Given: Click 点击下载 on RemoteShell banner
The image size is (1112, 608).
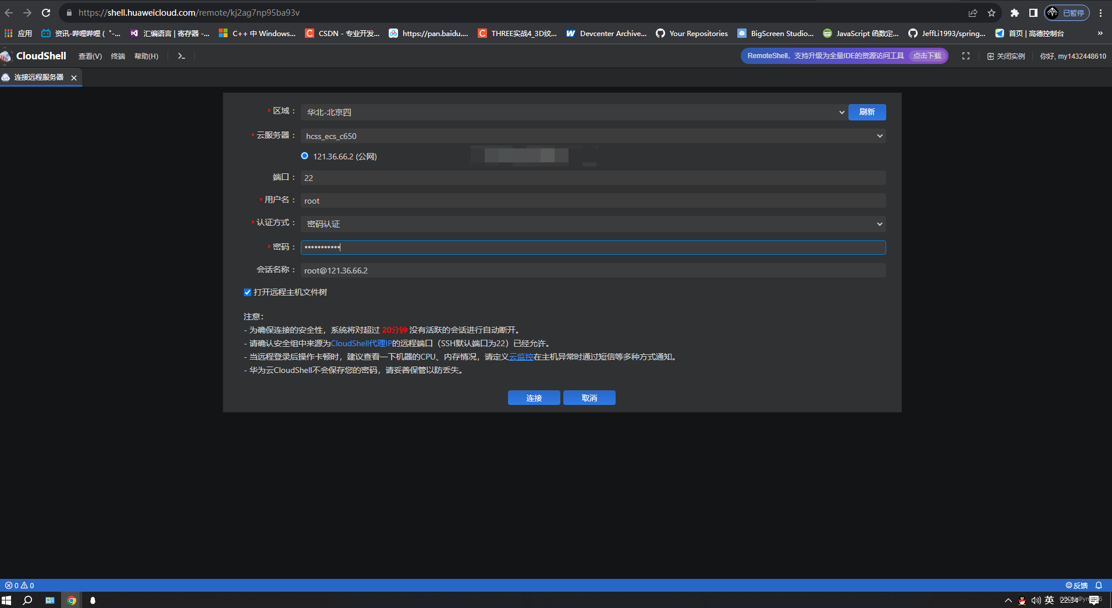Looking at the screenshot, I should tap(927, 56).
